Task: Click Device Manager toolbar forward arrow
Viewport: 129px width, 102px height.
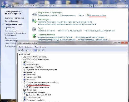Action: point(22,50)
